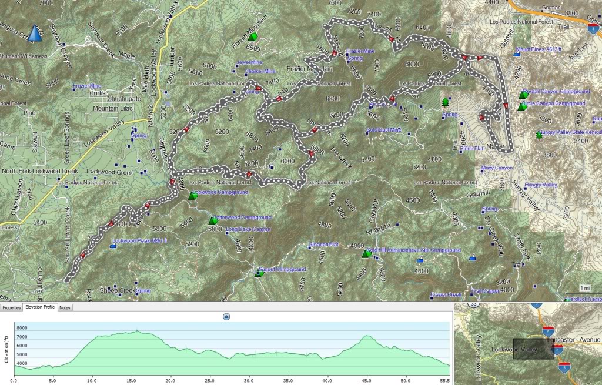The height and width of the screenshot is (385, 602).
Task: Select the Redtail Canyon Campground icon
Action: [x=523, y=95]
